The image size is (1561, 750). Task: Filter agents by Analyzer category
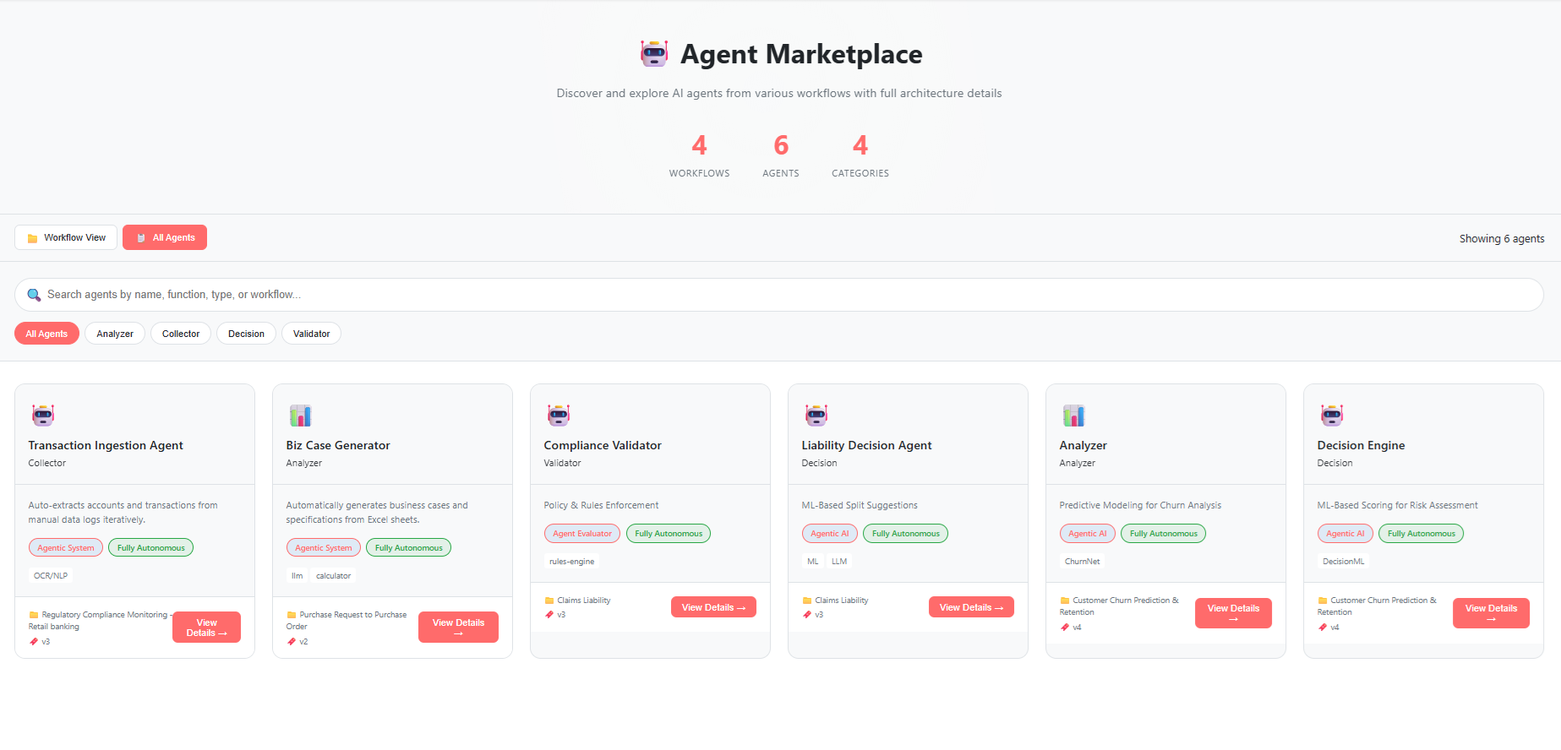tap(115, 334)
